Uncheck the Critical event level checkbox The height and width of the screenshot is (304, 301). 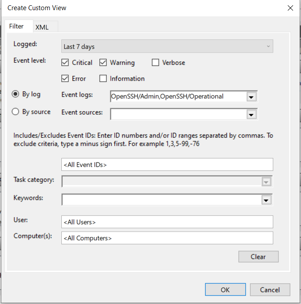click(65, 63)
